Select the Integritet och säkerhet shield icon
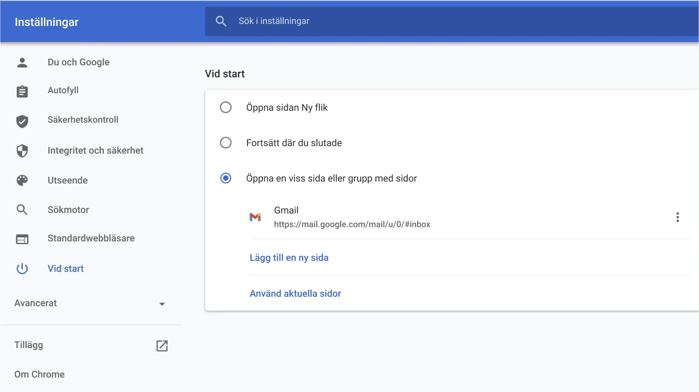The height and width of the screenshot is (392, 699). [x=22, y=151]
